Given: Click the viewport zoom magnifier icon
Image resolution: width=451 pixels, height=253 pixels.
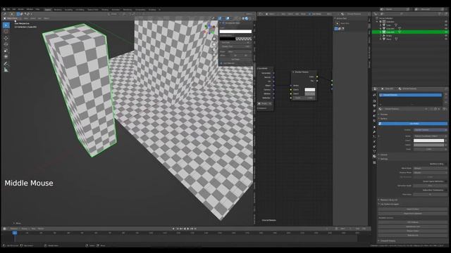Looking at the screenshot, I should (x=214, y=39).
